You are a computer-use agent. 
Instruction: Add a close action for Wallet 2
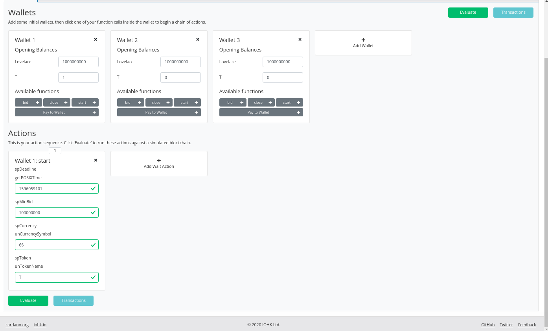[x=159, y=103]
